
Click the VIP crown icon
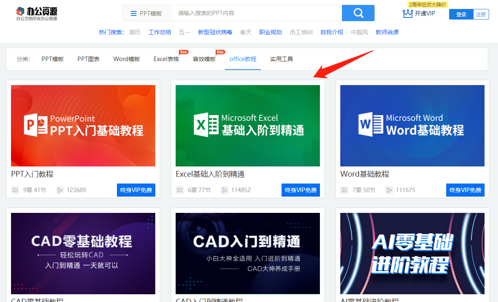(x=408, y=13)
